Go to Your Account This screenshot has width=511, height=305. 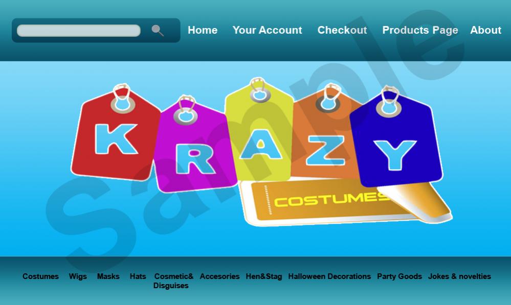point(267,30)
